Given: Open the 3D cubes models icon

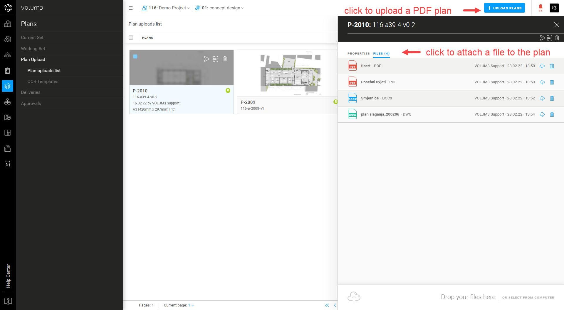Looking at the screenshot, I should (x=8, y=101).
